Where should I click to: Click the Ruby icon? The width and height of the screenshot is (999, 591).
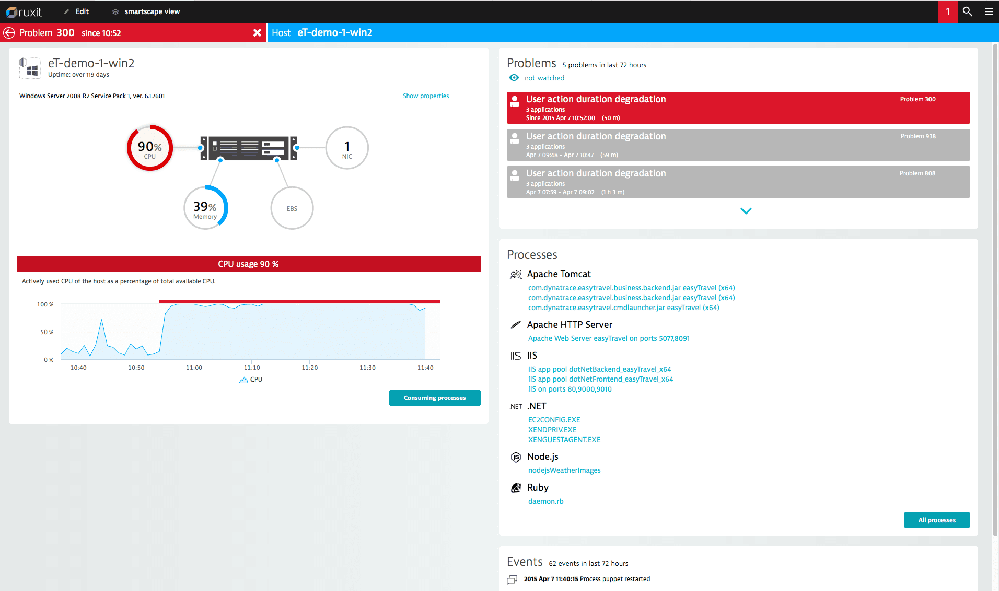pyautogui.click(x=516, y=488)
